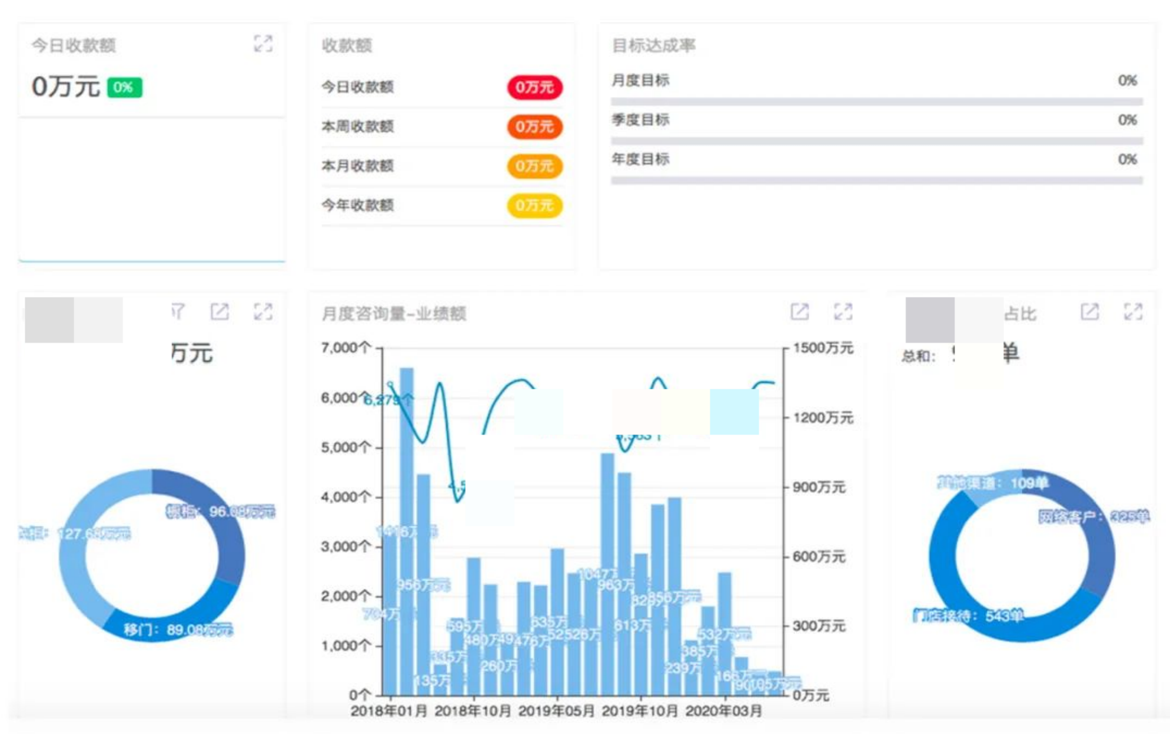Select the 门店接待 543单 segment label
This screenshot has height=734, width=1170.
coord(969,616)
